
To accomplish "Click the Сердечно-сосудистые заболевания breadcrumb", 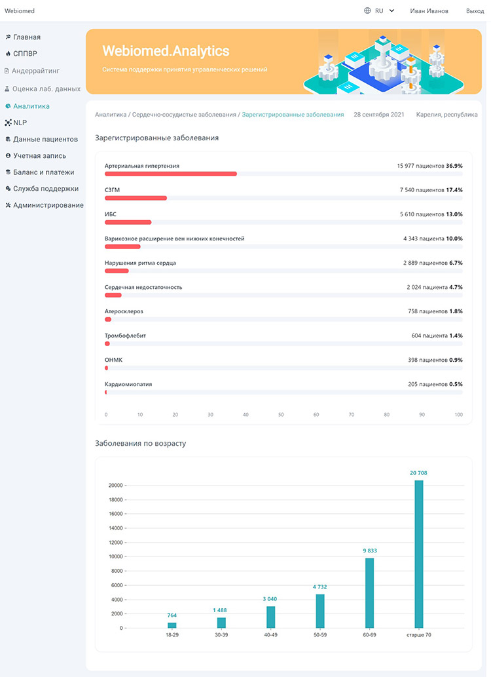I will pyautogui.click(x=184, y=115).
